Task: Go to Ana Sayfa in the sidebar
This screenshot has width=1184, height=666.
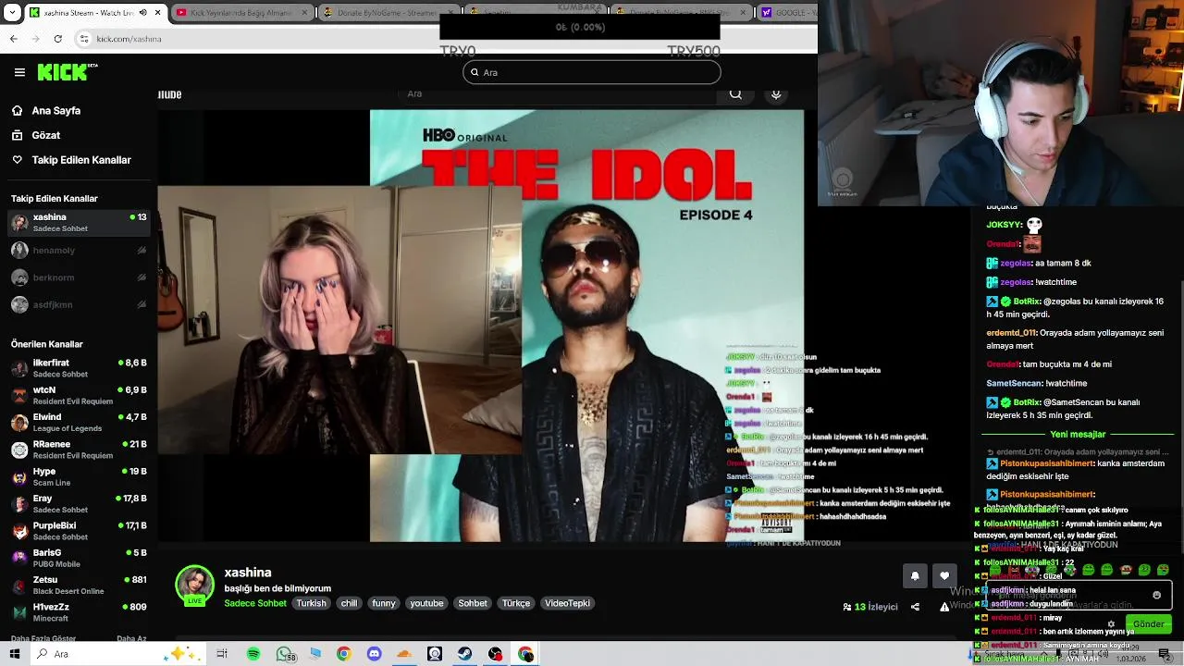Action: click(56, 110)
